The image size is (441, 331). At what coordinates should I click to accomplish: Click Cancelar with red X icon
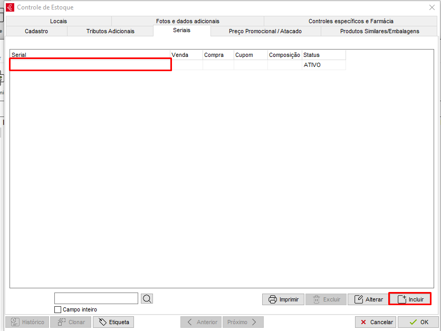pos(376,322)
